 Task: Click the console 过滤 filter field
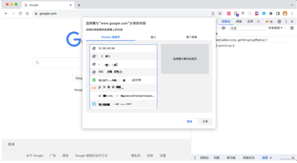coord(248,28)
